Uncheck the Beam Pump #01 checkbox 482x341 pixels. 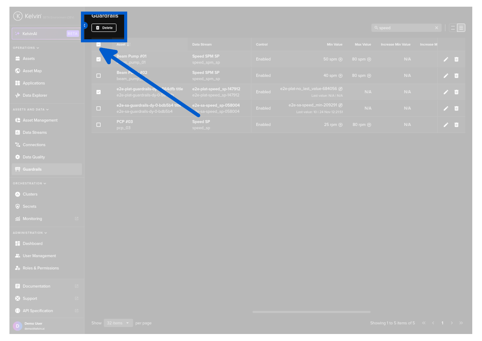pos(99,59)
